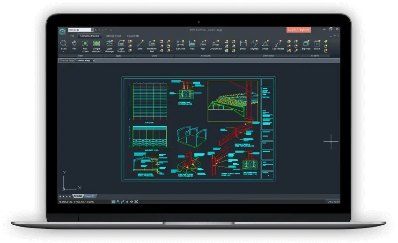Click the top-right small icon in Modify group
This screenshot has height=243, width=398.
pyautogui.click(x=326, y=41)
